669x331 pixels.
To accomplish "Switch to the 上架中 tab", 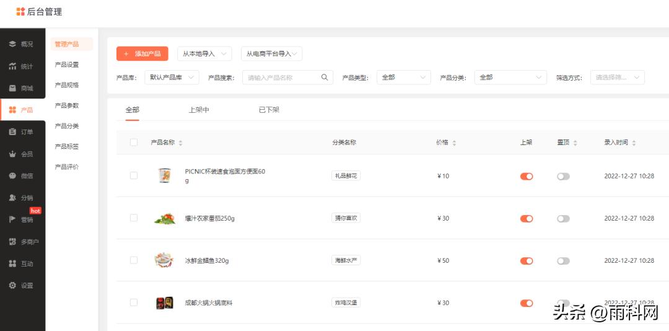I will click(199, 110).
